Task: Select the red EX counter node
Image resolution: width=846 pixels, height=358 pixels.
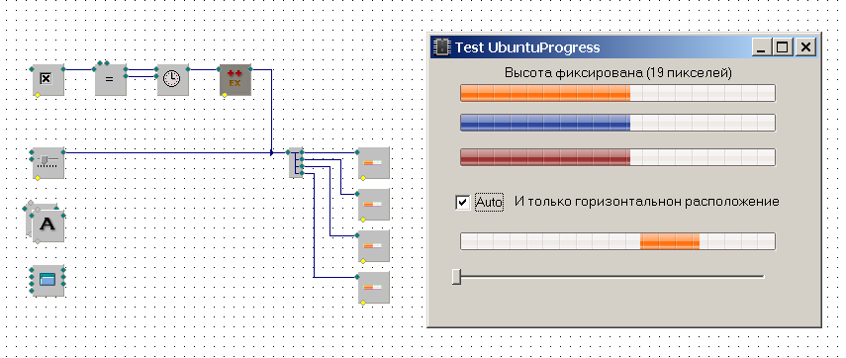Action: [235, 80]
